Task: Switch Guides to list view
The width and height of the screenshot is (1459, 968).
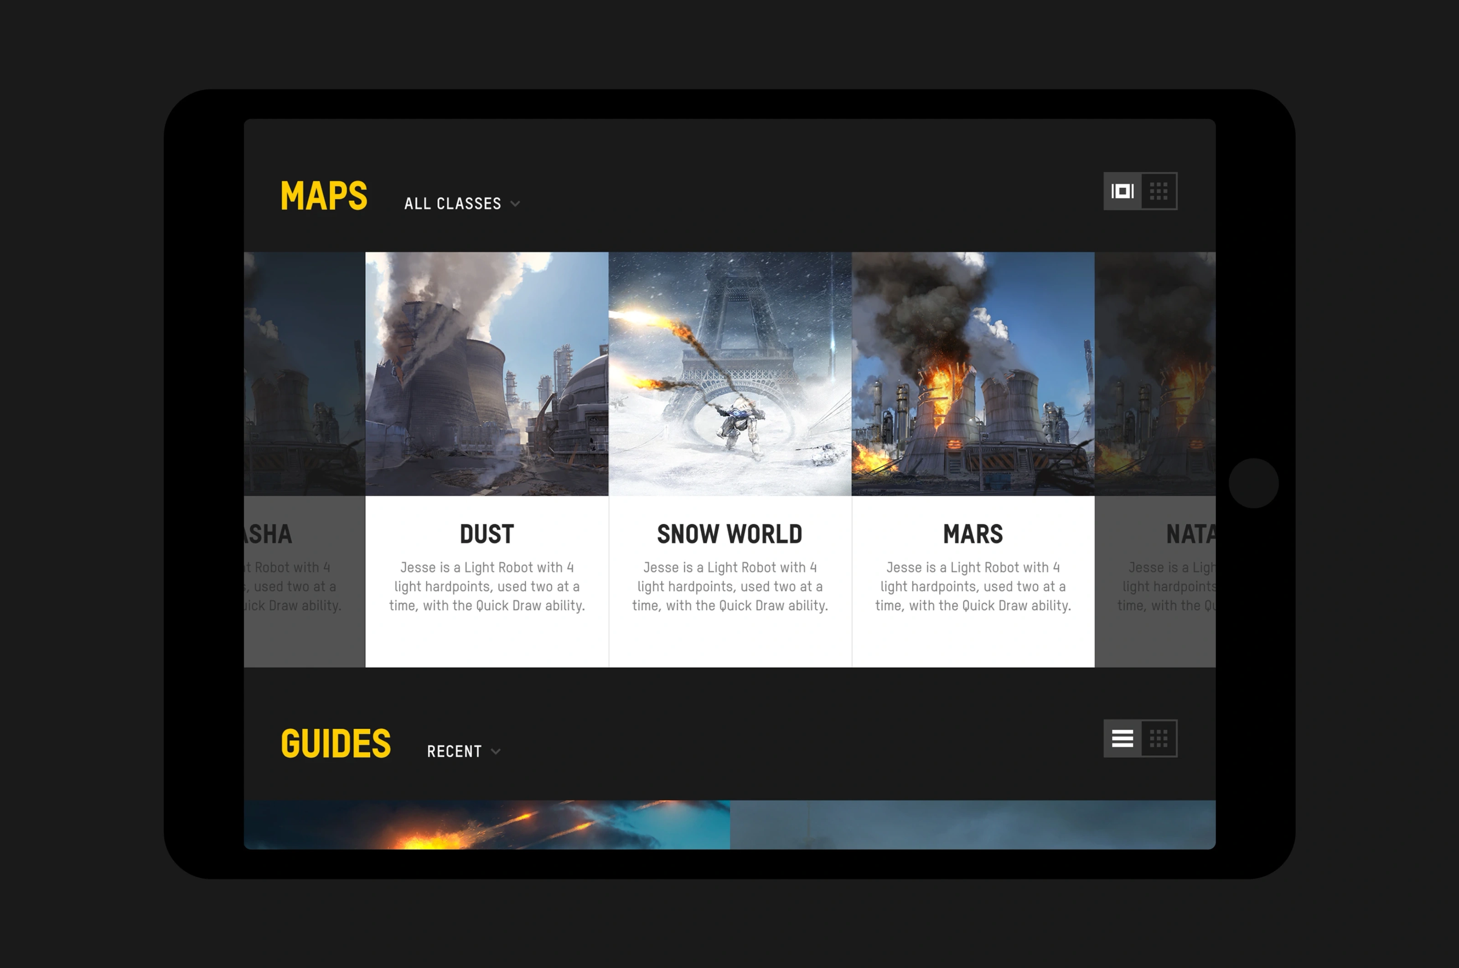Action: coord(1122,738)
